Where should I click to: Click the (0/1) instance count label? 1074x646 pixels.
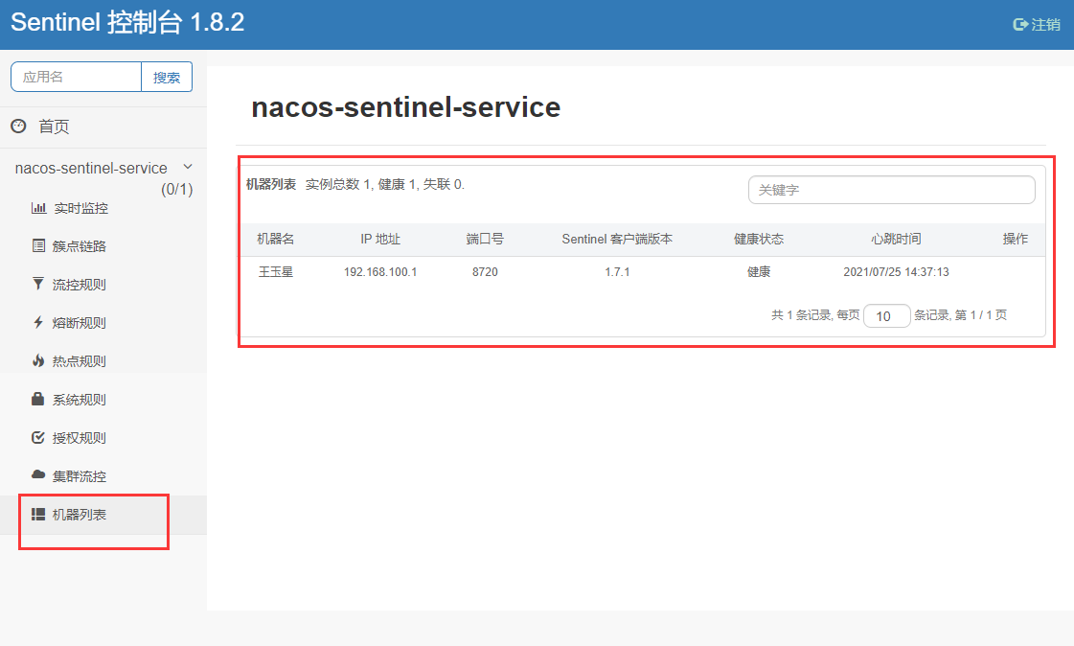tap(176, 189)
